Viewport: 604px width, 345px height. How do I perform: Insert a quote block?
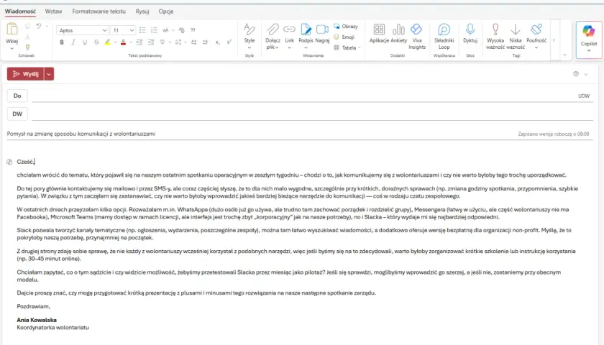pyautogui.click(x=193, y=30)
